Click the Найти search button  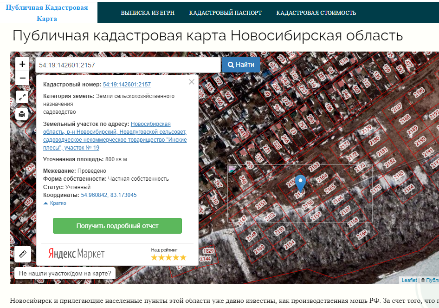(x=241, y=65)
